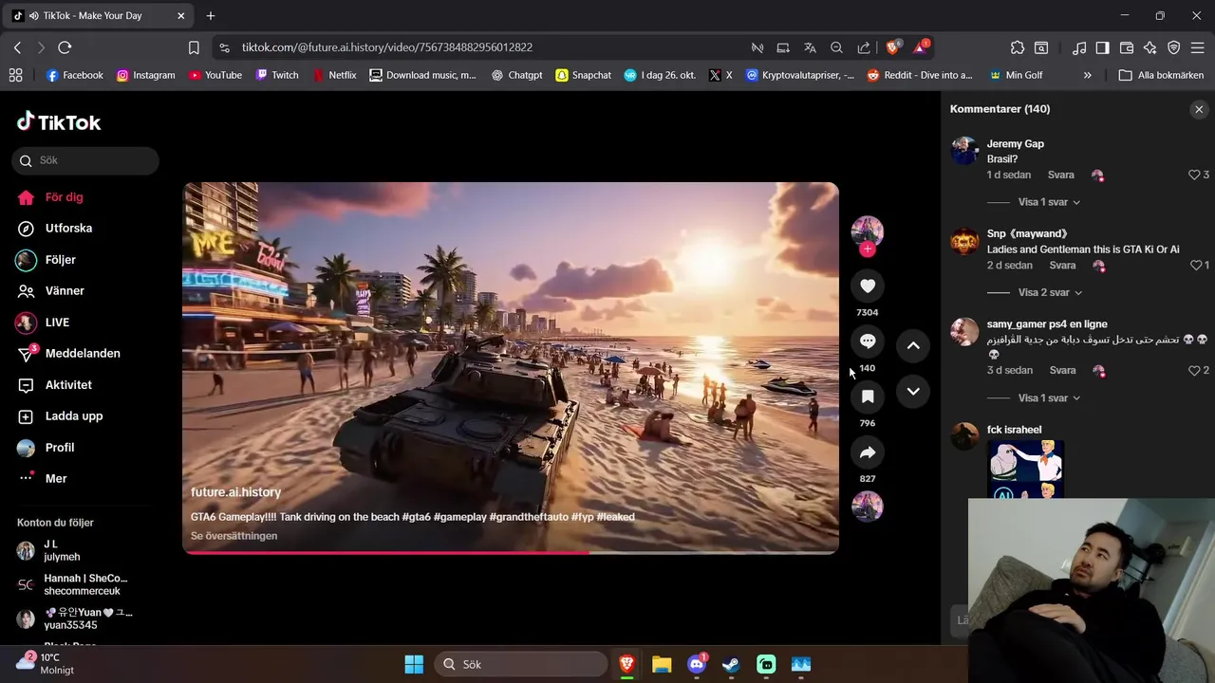The height and width of the screenshot is (683, 1215).
Task: Save video with the bookmark icon
Action: pos(868,397)
